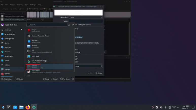Open the Help menu
This screenshot has height=110, width=196.
click(39, 5)
